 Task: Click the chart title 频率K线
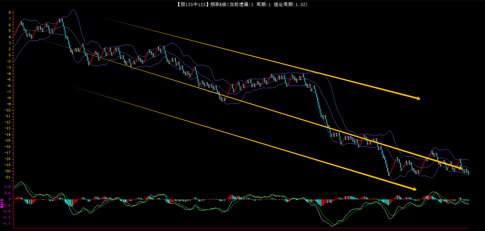click(218, 4)
